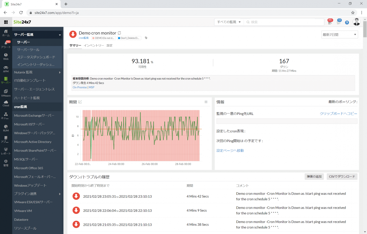Viewport: 367px width, 234px height.
Task: Open the top bar icon with 13 badge
Action: pos(339,22)
